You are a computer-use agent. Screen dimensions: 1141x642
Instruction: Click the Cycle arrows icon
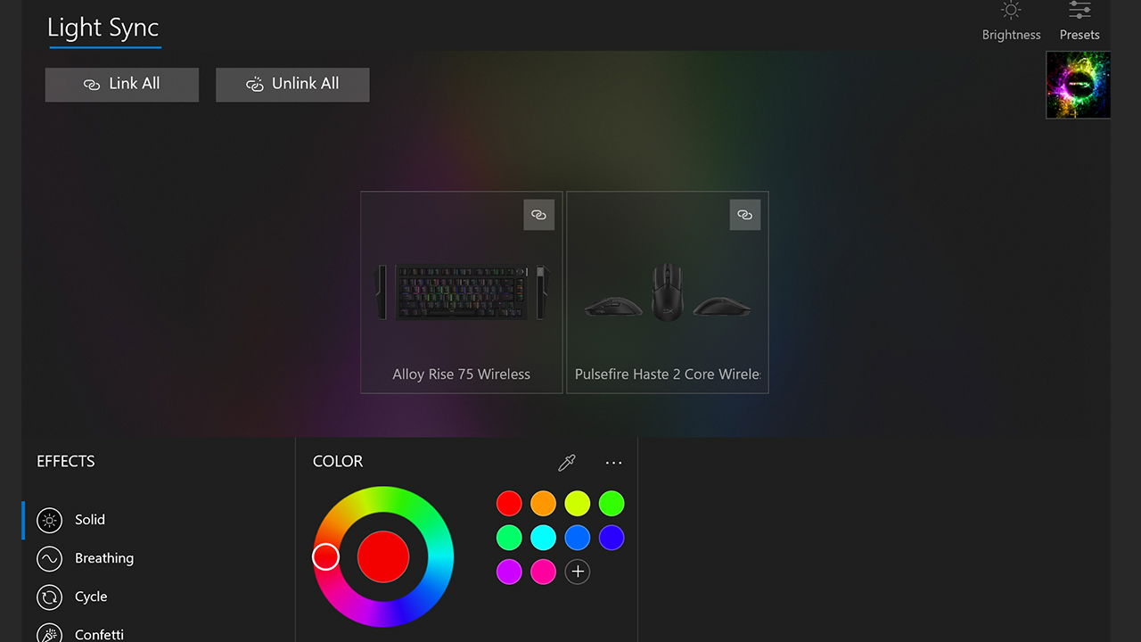click(x=49, y=597)
